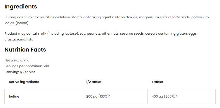
Task: Click the Bulking agent ingredient paragraph
Action: pyautogui.click(x=107, y=20)
